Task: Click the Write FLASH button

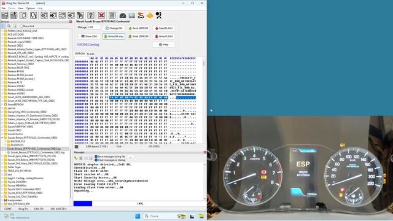Action: [x=164, y=36]
